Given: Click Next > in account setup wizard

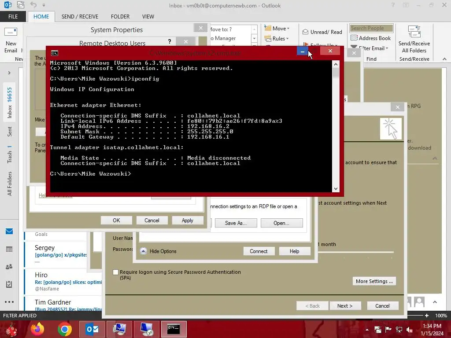Looking at the screenshot, I should (345, 306).
